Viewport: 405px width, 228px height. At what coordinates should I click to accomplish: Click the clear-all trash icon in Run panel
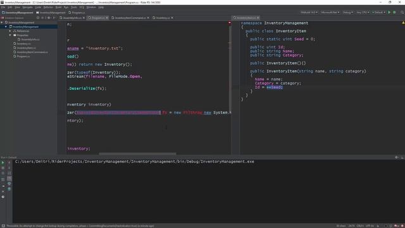tap(9, 189)
